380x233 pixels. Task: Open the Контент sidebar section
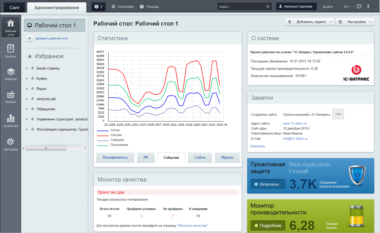[x=10, y=51]
